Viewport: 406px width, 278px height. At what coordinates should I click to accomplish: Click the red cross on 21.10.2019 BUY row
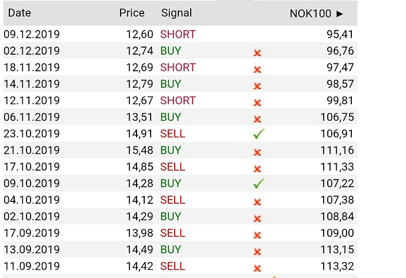coord(257,152)
